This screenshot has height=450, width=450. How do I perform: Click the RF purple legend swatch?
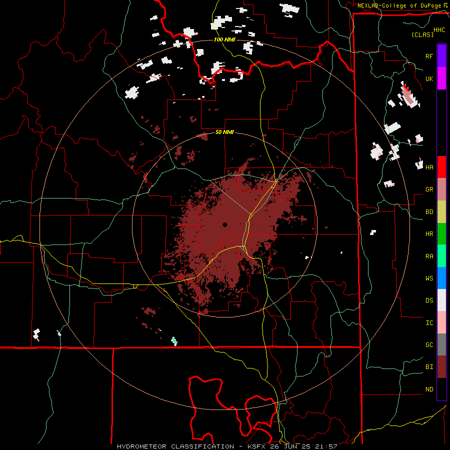(x=441, y=56)
